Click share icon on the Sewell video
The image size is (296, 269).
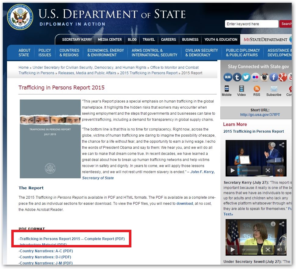click(282, 224)
